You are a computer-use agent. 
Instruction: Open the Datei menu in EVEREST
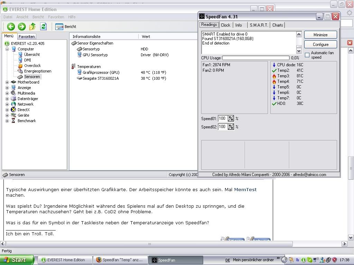coord(8,17)
